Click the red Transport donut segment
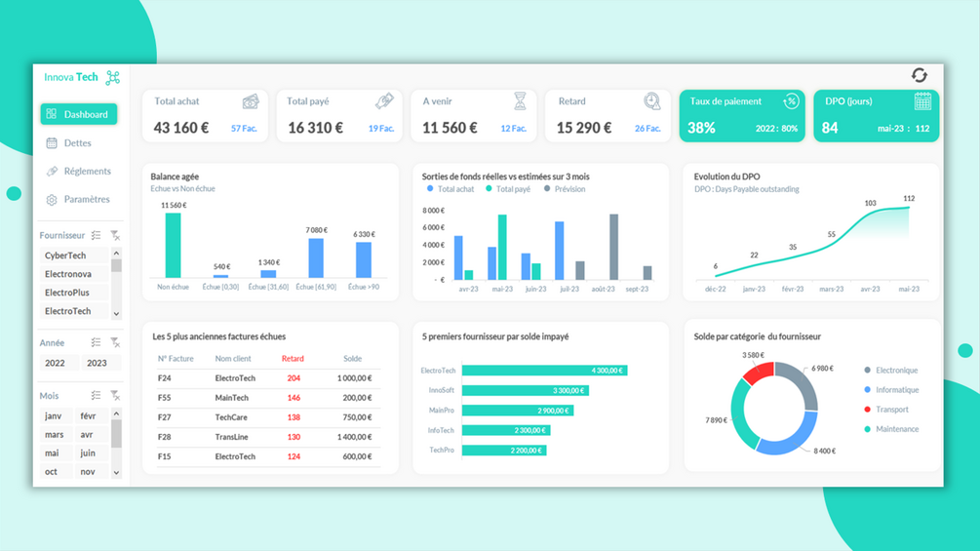 [760, 374]
